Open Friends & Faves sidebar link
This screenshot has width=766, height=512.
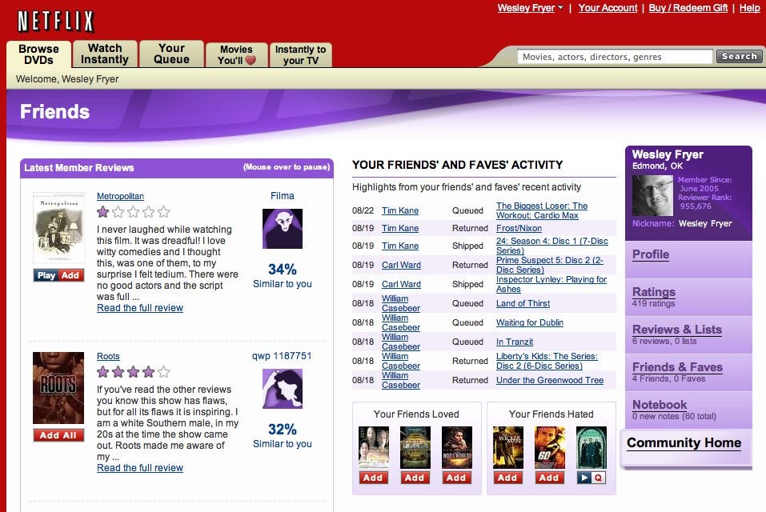677,367
